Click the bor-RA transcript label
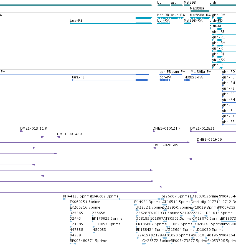 pyautogui.click(x=163, y=21)
